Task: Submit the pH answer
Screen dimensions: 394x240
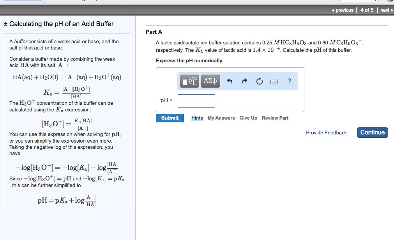Action: point(170,118)
